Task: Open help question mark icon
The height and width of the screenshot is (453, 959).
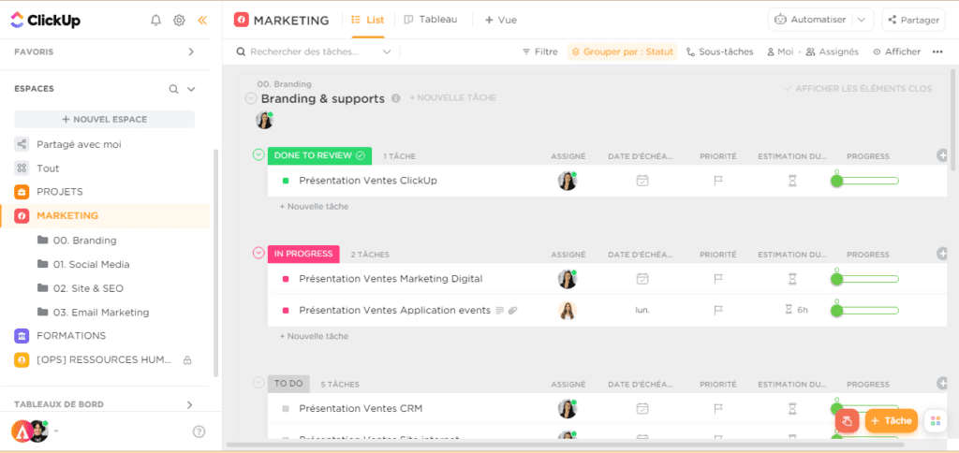Action: (199, 431)
